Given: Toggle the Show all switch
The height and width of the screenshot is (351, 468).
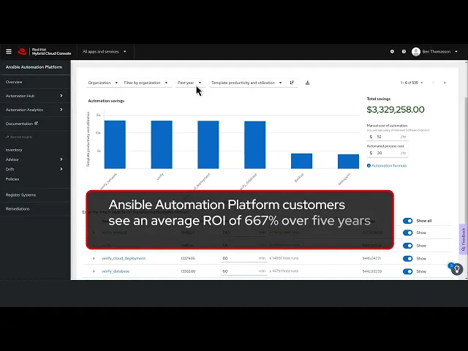Looking at the screenshot, I should (x=408, y=221).
